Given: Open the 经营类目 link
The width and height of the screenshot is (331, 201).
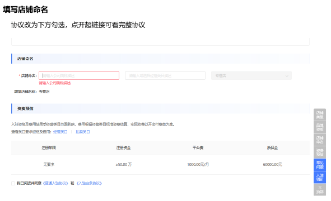Looking at the screenshot, I should pyautogui.click(x=60, y=132).
